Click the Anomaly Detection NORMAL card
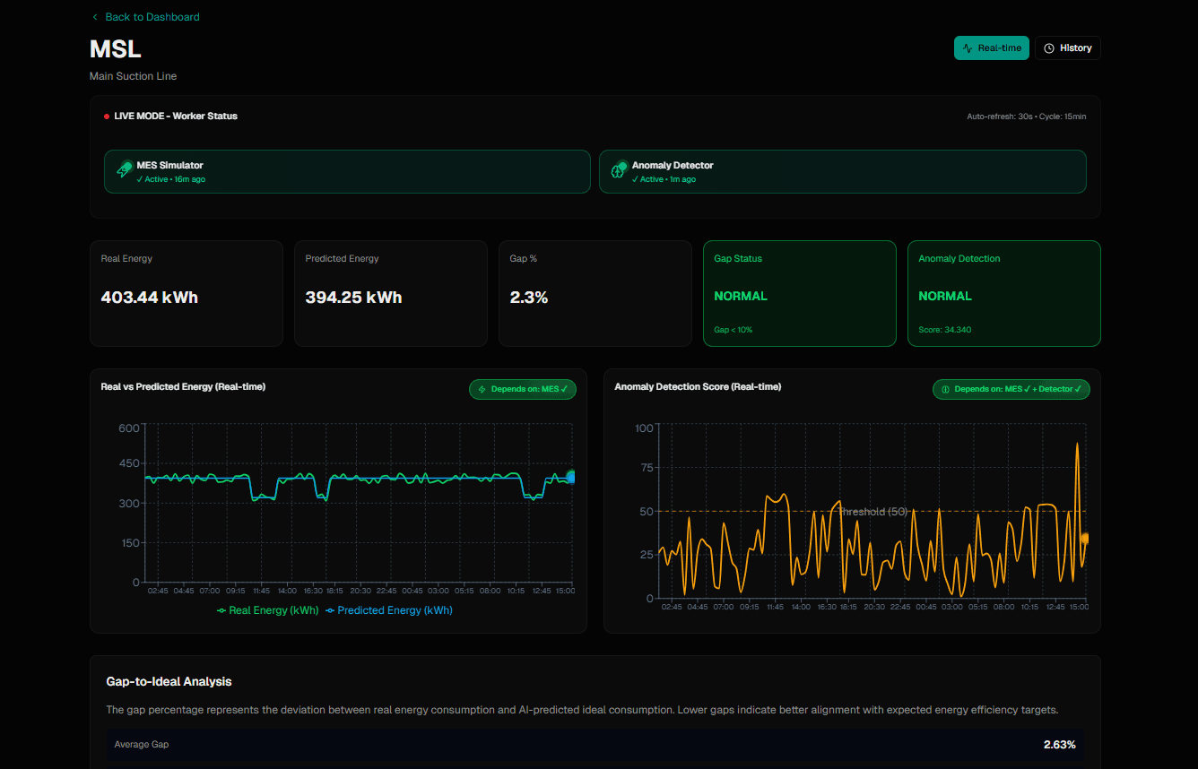The height and width of the screenshot is (769, 1198). 1003,293
